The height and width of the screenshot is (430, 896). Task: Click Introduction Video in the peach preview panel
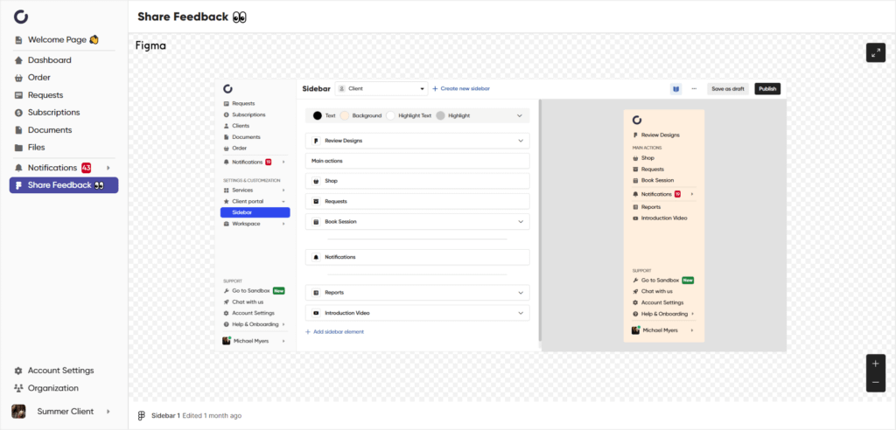[x=664, y=218]
